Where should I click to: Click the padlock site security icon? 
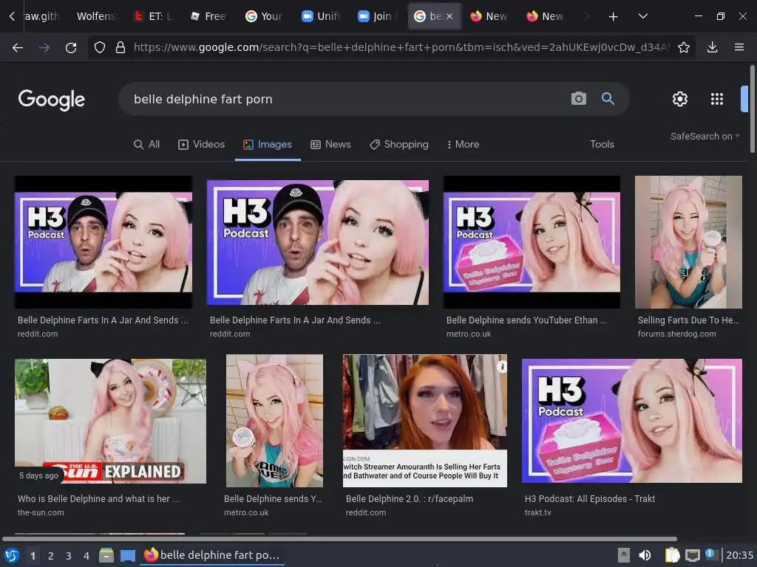point(120,47)
